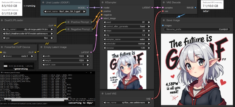Change the control_after_generate fixed option

pos(127,27)
